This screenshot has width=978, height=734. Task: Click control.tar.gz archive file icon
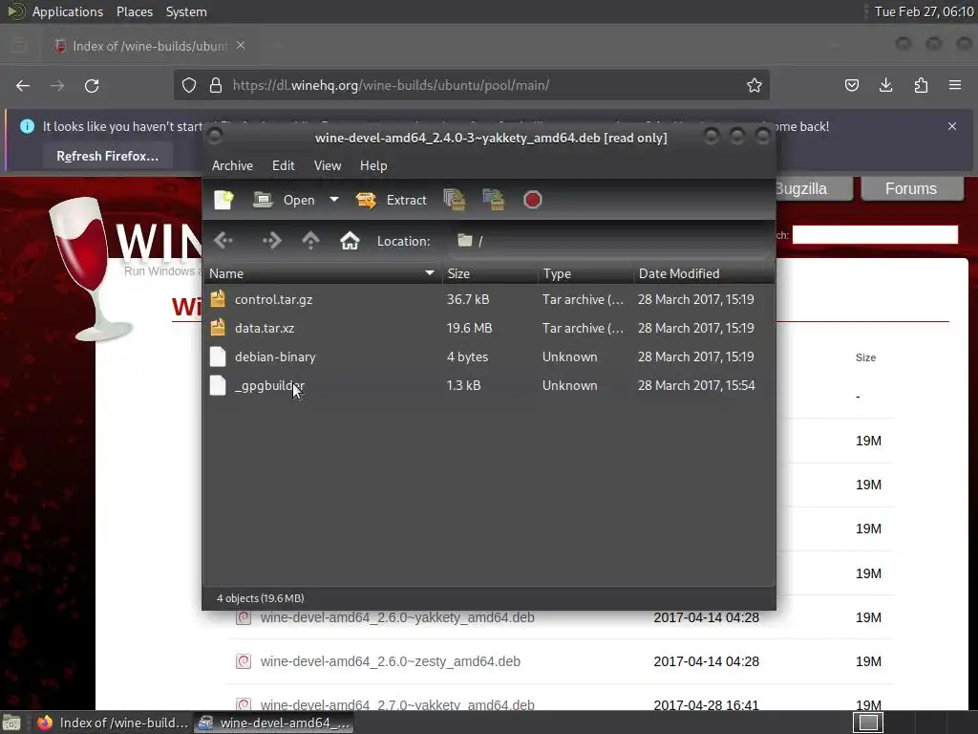point(218,299)
